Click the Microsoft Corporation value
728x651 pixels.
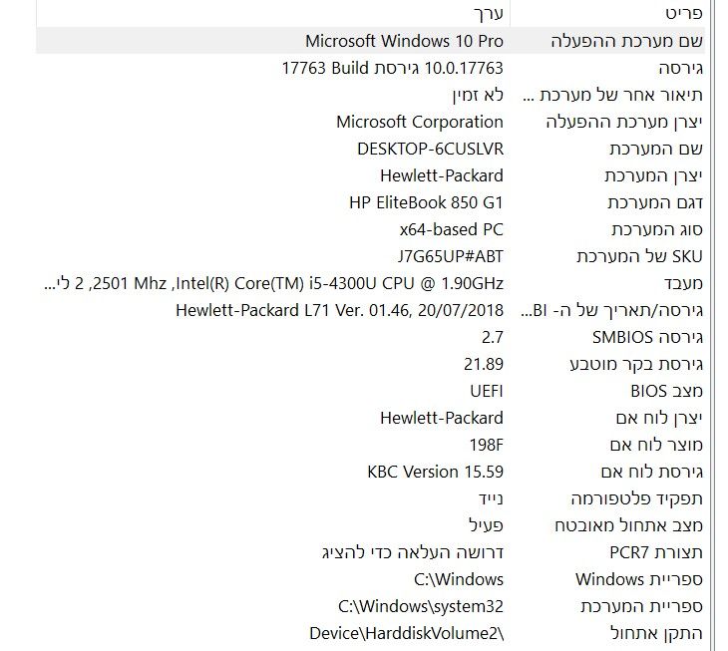419,122
